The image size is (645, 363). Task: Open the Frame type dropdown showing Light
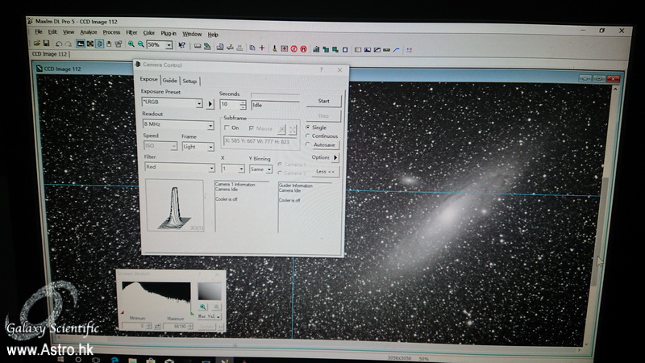pos(210,147)
